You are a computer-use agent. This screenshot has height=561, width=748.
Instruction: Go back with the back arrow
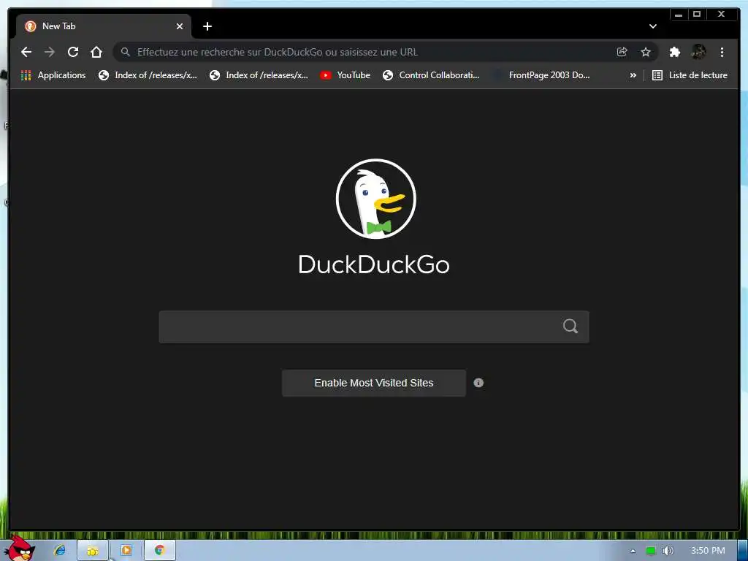[x=26, y=52]
